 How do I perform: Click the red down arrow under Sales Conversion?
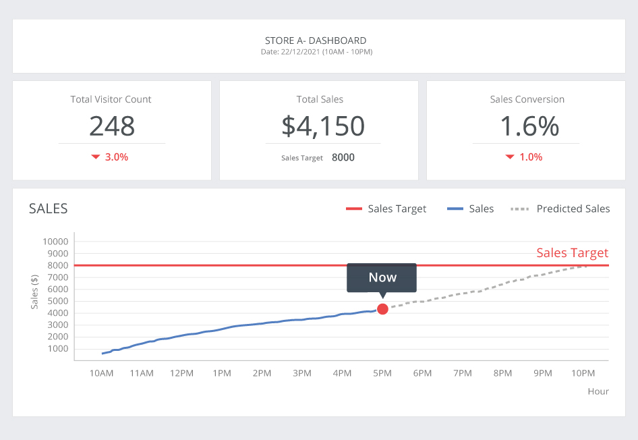(510, 157)
